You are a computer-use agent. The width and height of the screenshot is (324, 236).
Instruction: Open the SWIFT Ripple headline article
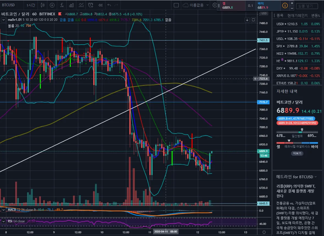[x=296, y=191]
